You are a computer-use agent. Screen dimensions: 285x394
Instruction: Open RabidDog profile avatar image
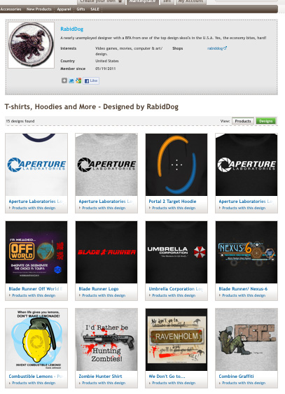click(32, 45)
